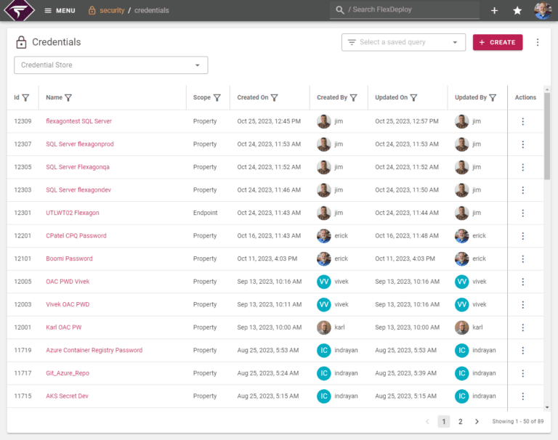Click the table vertical scrollbar
Viewport: 558px width, 440px height.
coord(547,136)
